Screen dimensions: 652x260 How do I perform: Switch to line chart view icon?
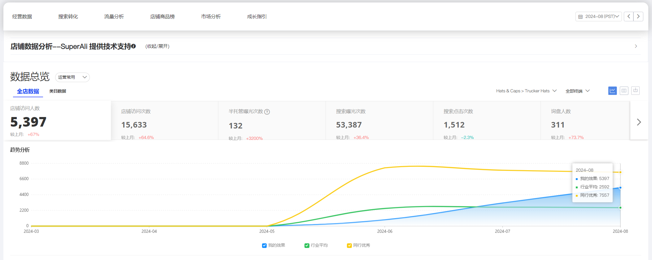click(x=612, y=91)
